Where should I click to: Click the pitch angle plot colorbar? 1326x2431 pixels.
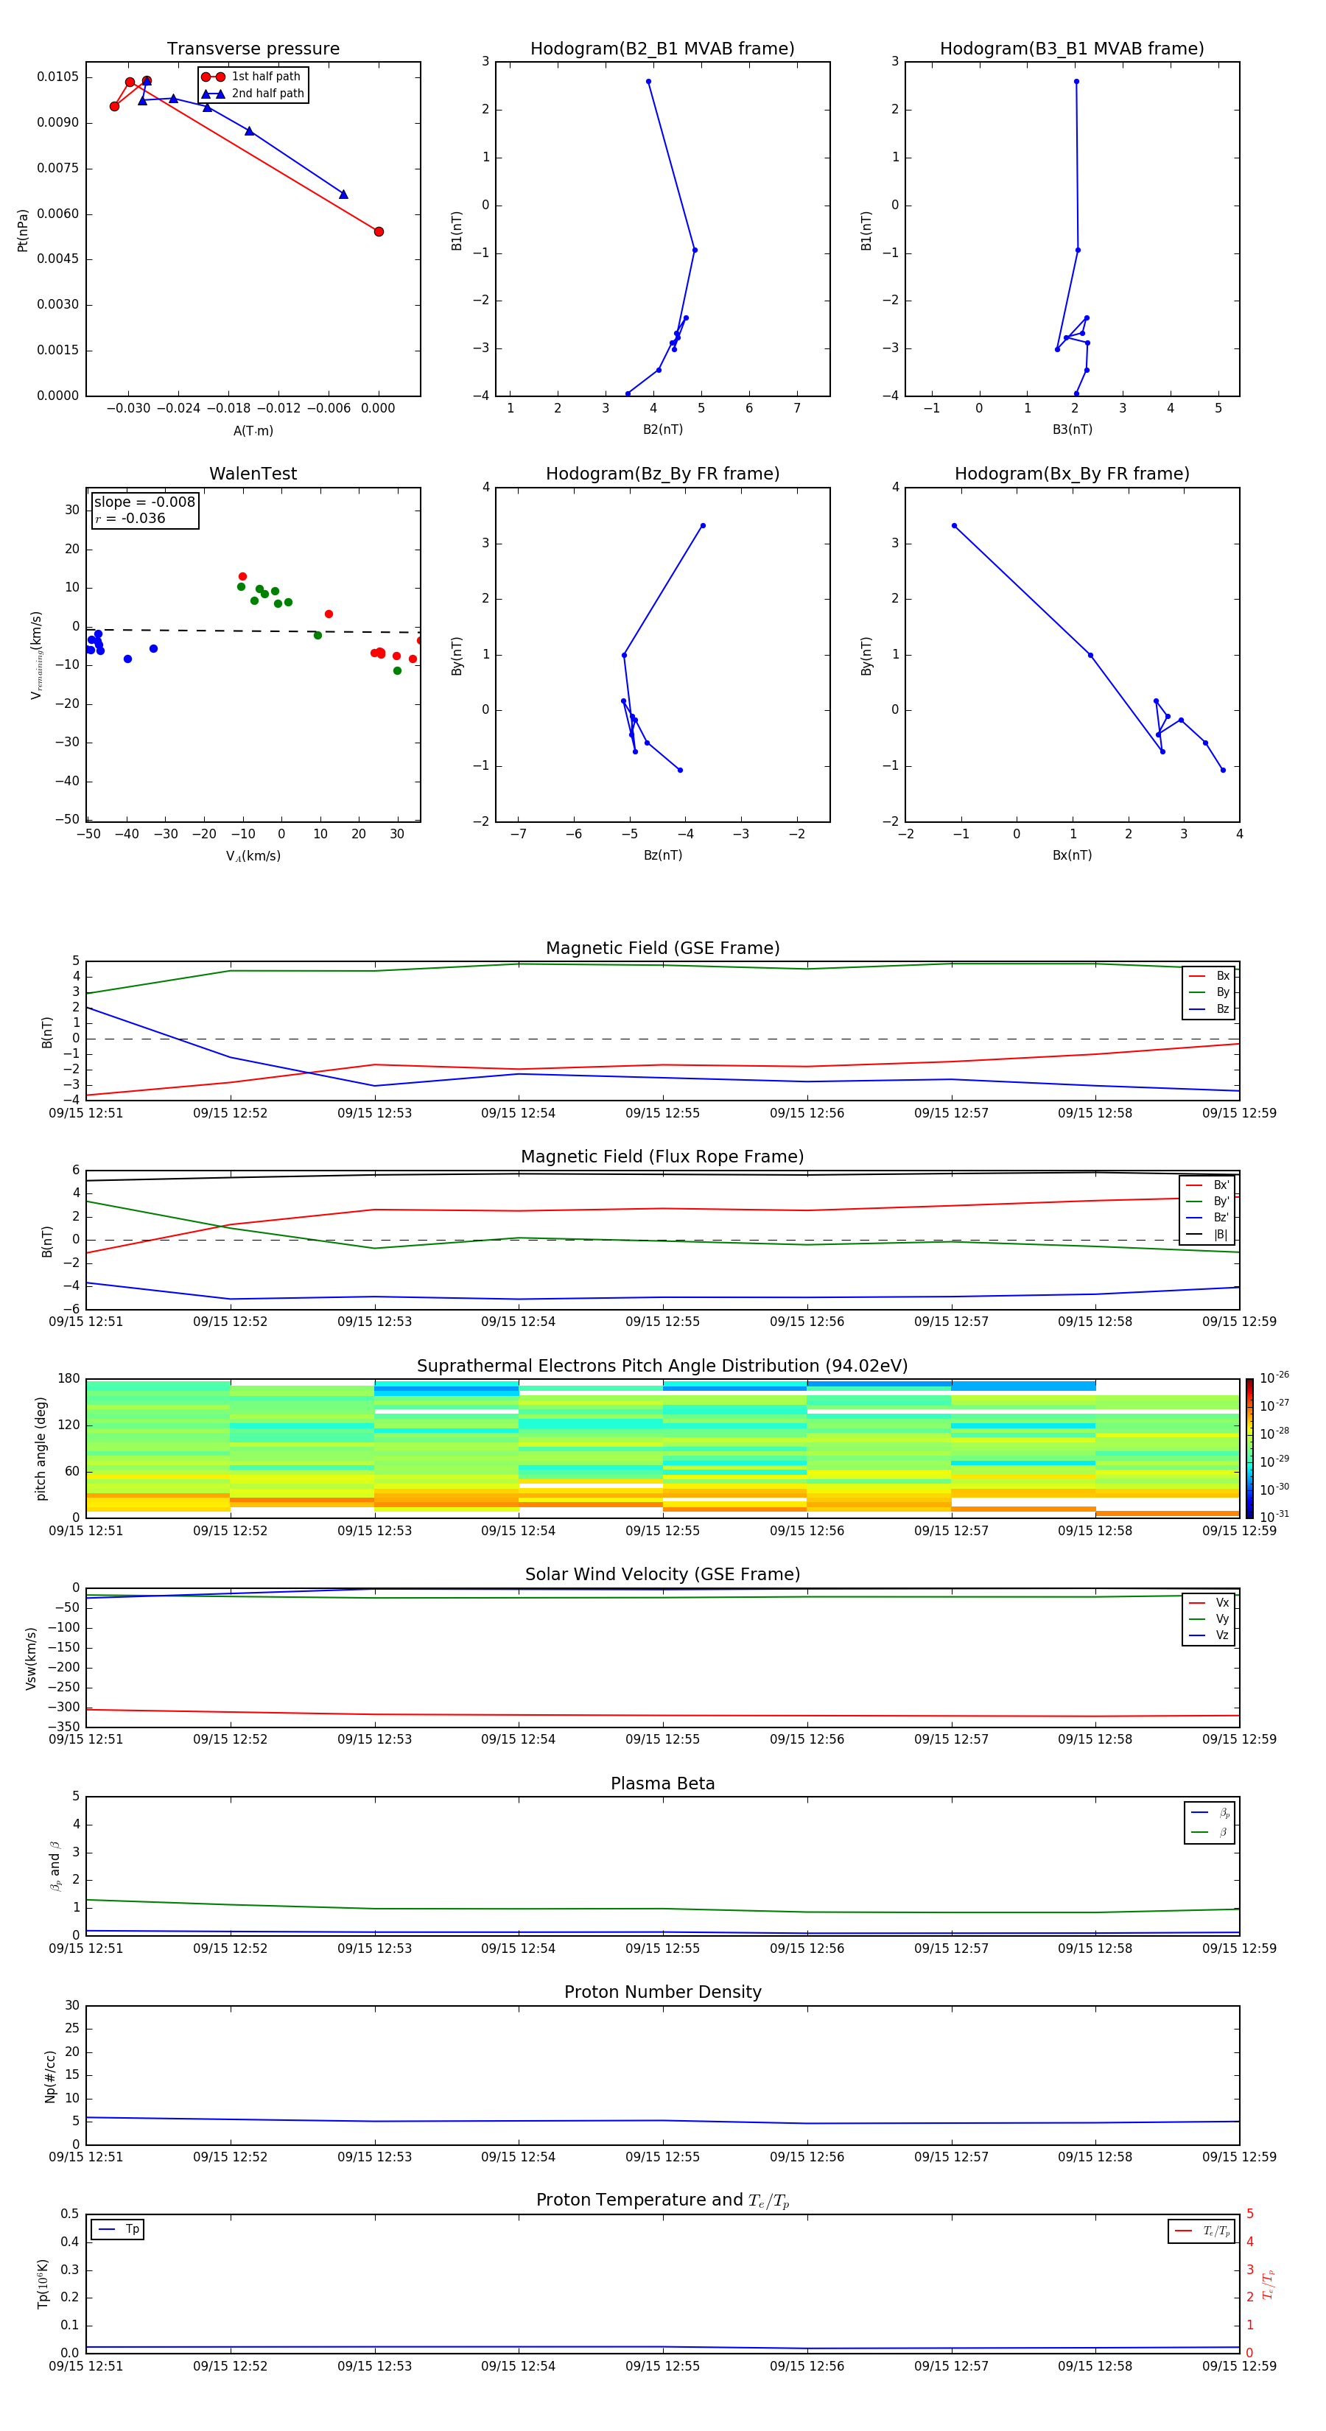pyautogui.click(x=1249, y=1448)
